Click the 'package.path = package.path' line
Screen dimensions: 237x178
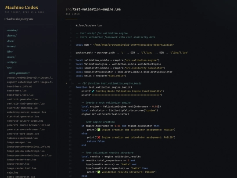(x=132, y=53)
